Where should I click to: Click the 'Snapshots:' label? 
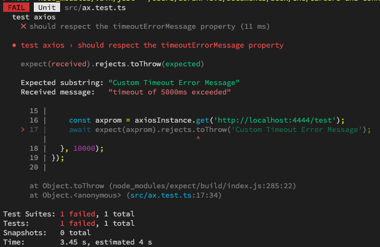point(24,233)
